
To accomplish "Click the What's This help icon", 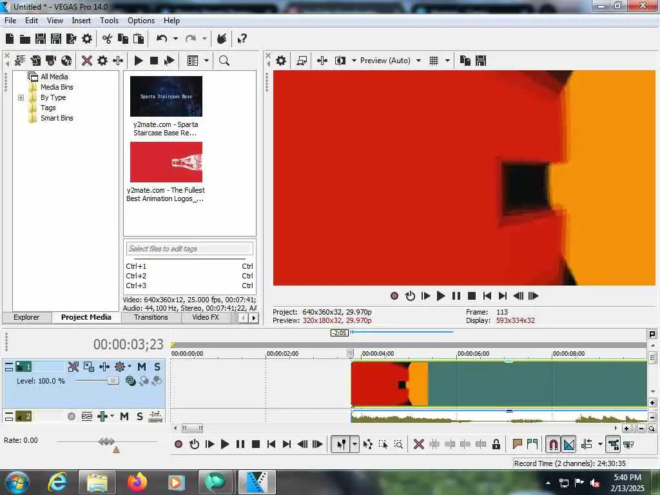I will pyautogui.click(x=242, y=39).
